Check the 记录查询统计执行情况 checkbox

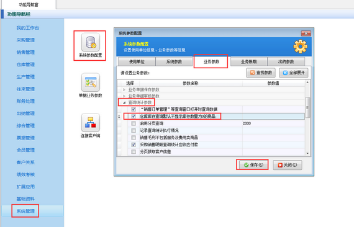[134, 130]
